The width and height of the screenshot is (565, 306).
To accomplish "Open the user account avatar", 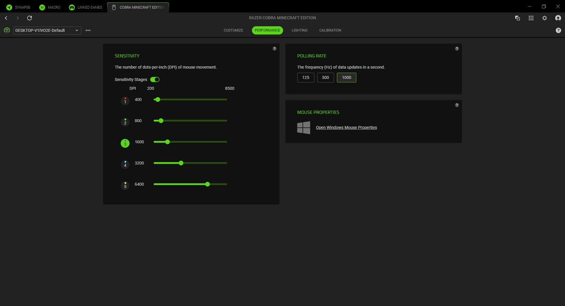I will pos(558,18).
